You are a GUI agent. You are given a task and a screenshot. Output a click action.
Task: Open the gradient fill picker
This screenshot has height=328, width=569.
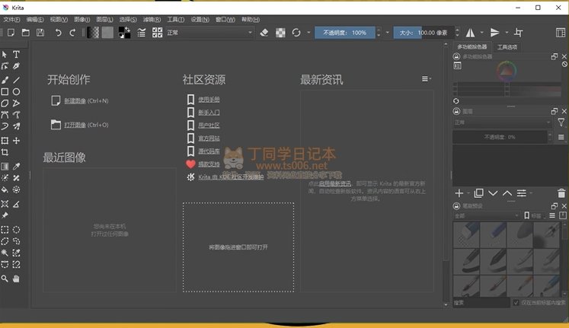point(93,33)
